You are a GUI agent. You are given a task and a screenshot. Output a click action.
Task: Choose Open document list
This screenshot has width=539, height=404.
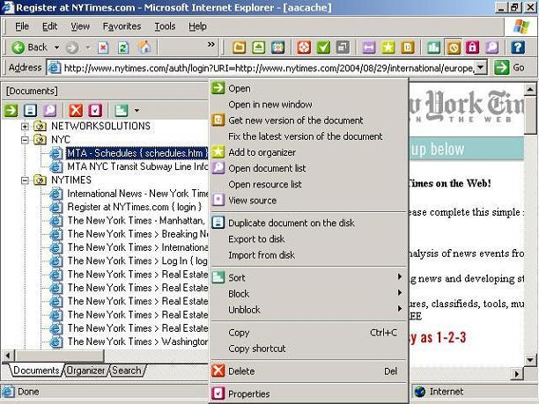click(x=307, y=168)
